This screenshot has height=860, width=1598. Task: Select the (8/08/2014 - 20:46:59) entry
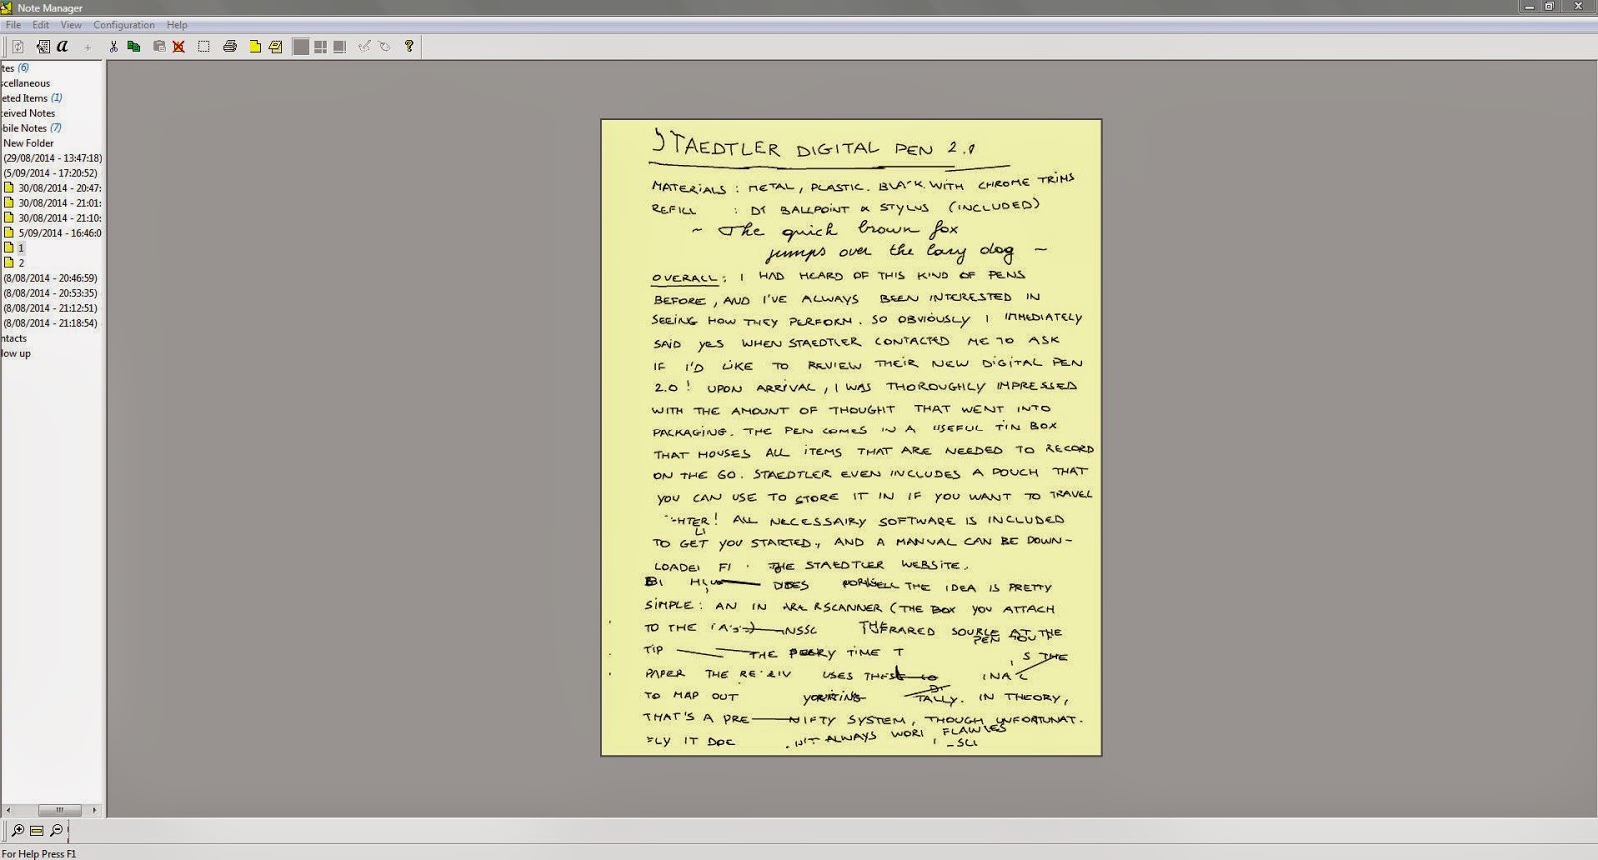(50, 278)
